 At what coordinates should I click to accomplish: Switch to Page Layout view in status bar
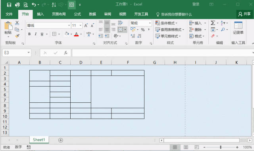pos(186,147)
